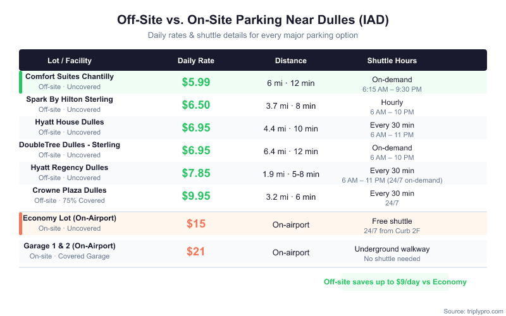
Task: Select Hyatt House Dulles lot name
Action: 70,122
